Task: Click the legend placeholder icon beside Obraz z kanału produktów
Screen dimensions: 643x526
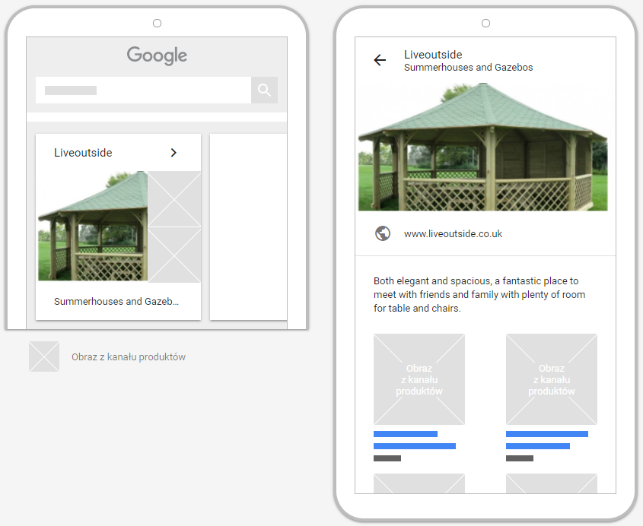Action: (44, 356)
